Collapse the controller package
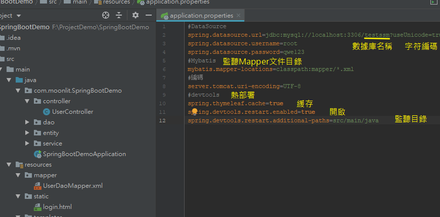The height and width of the screenshot is (217, 440). pyautogui.click(x=27, y=101)
